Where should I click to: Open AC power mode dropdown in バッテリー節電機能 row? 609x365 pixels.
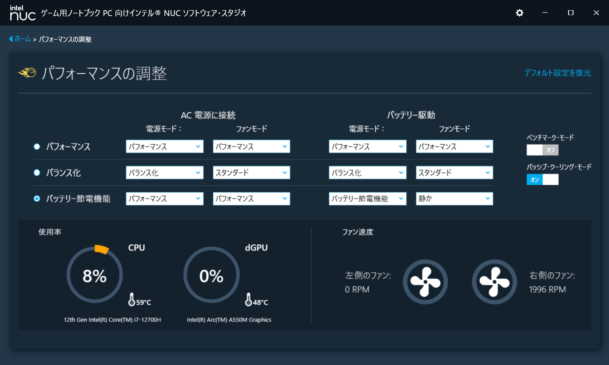pos(165,198)
